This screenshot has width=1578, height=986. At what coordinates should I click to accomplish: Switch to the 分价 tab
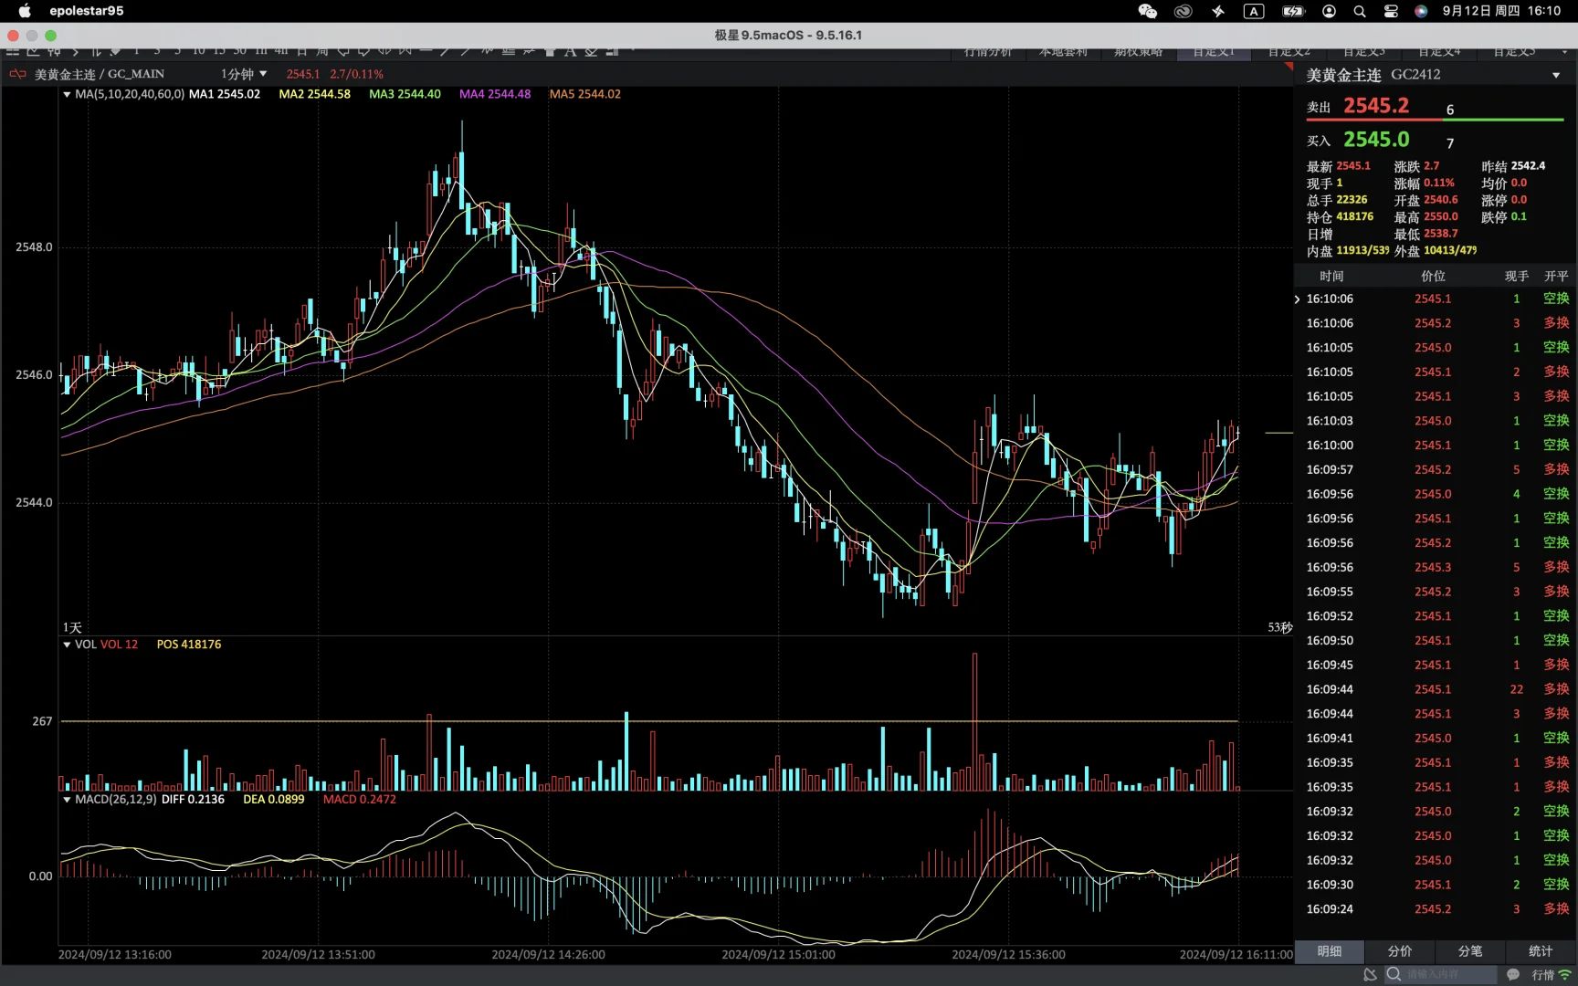1400,951
